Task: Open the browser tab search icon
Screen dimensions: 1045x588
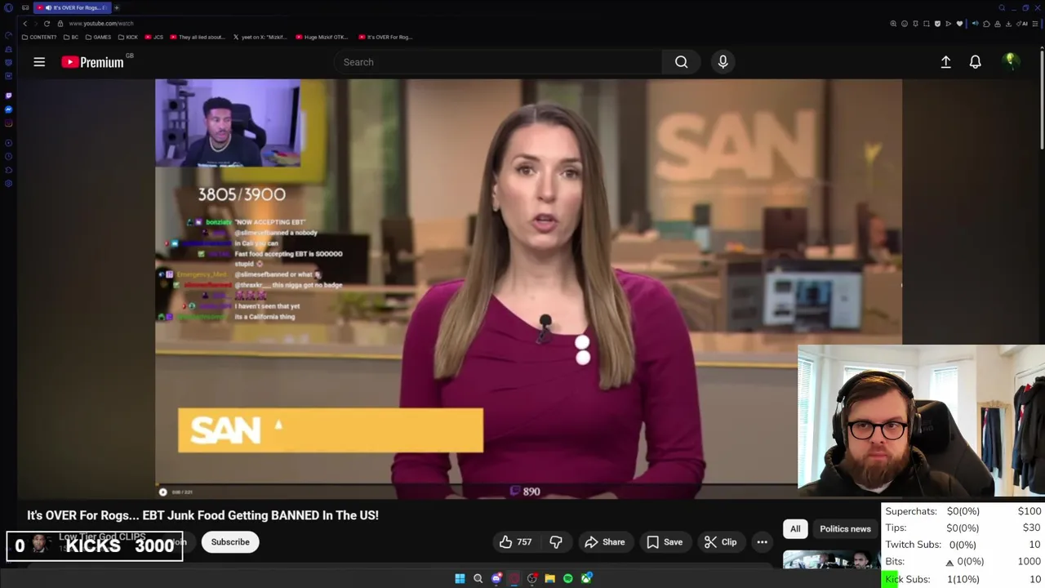Action: 1002,7
